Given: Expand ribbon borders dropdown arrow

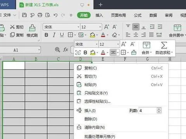Looking at the screenshot, I should click(x=75, y=35).
